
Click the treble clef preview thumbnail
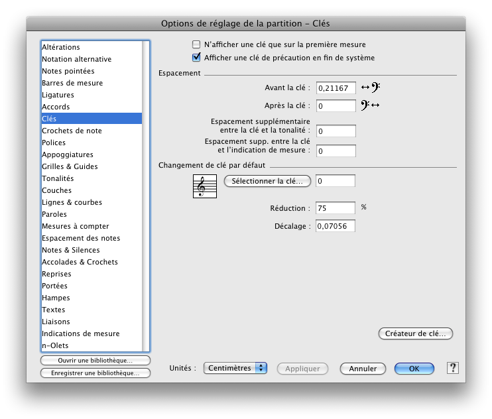pos(205,186)
